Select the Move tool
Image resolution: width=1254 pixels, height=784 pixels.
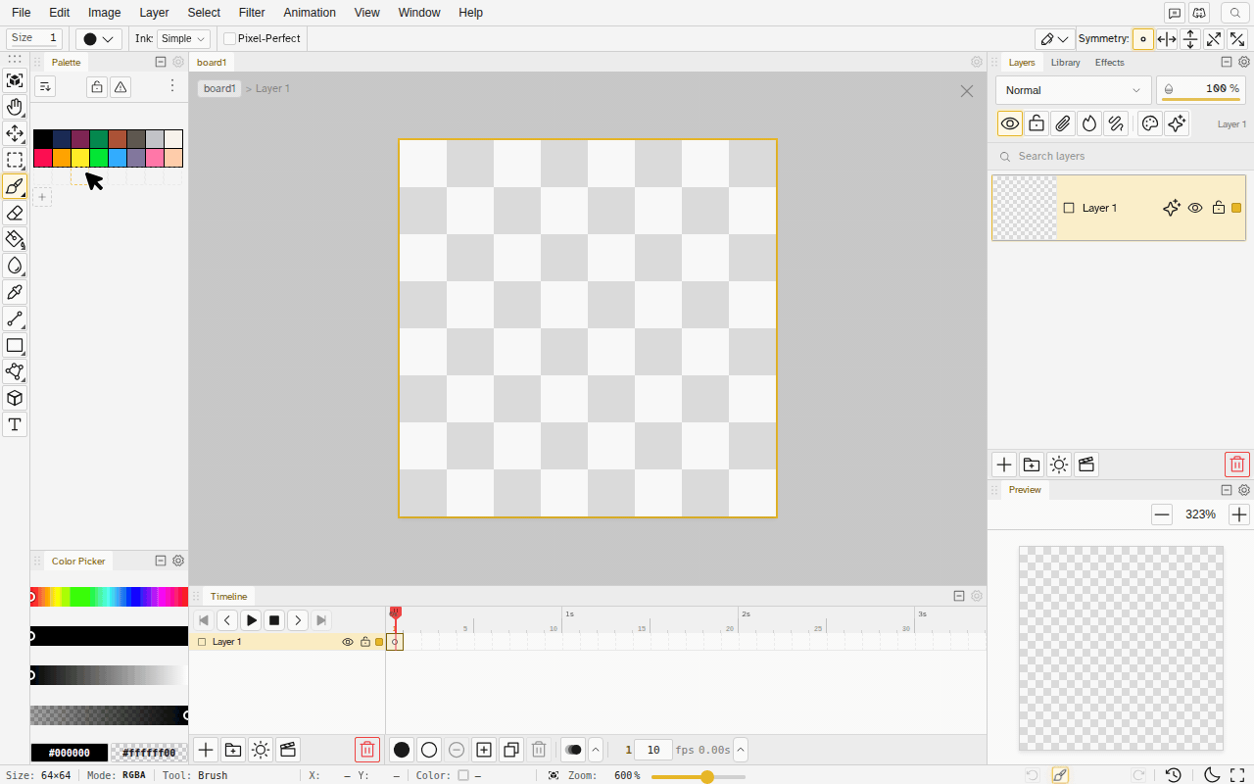pos(15,133)
